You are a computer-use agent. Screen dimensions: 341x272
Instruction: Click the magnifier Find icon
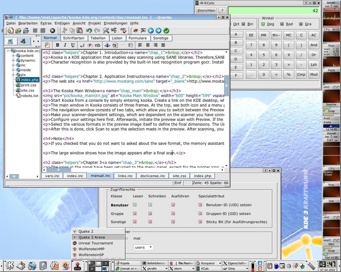(x=106, y=31)
